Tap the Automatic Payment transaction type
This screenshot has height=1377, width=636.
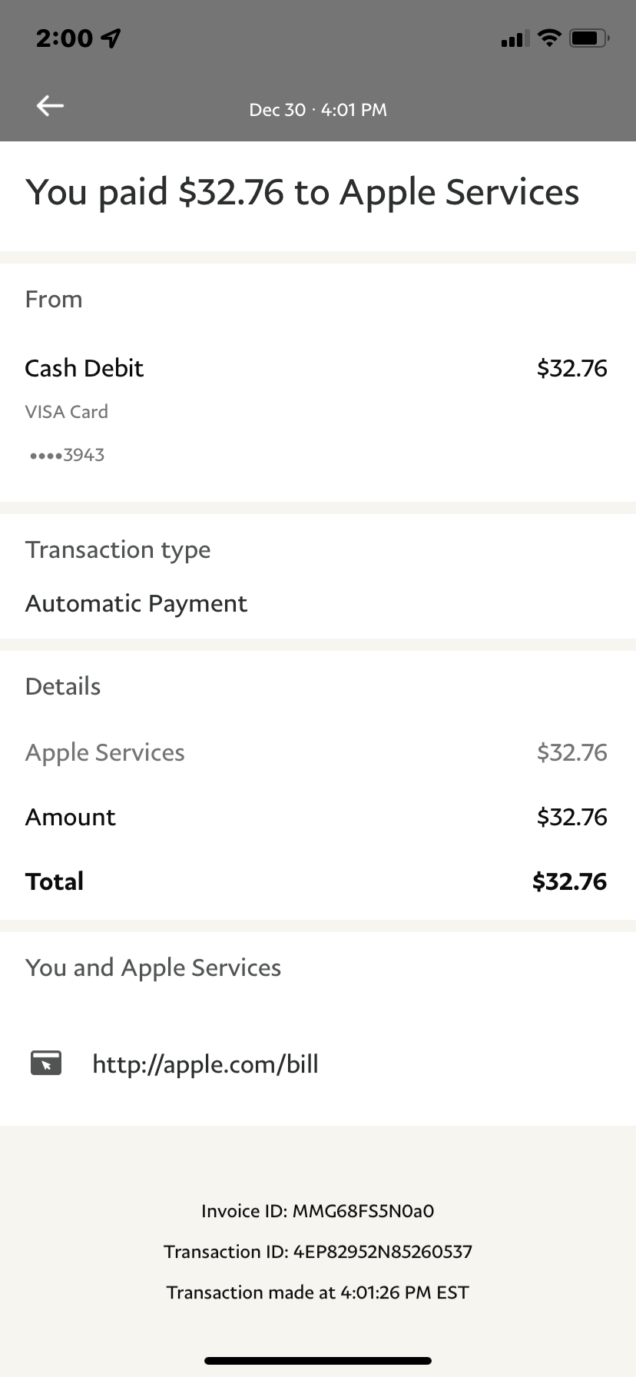click(x=136, y=603)
